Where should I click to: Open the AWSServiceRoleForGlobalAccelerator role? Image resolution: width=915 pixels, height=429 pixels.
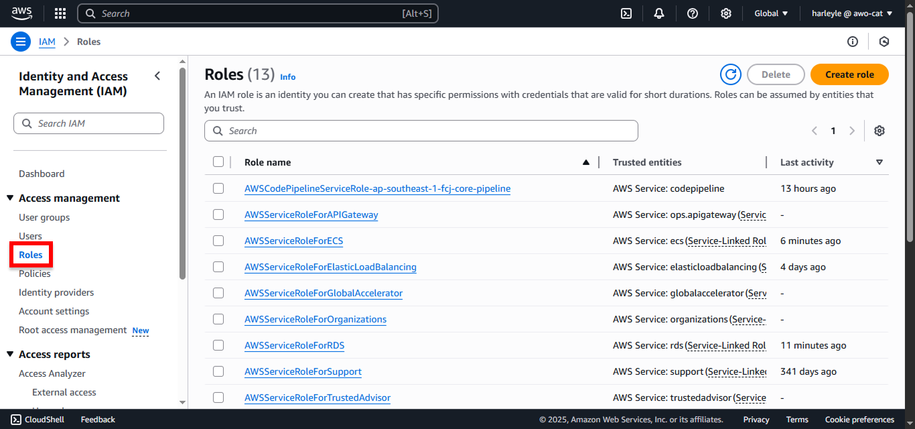pos(324,293)
